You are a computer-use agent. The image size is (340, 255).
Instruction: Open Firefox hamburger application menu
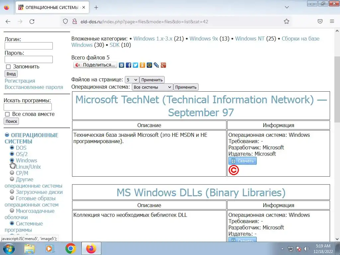[332, 21]
